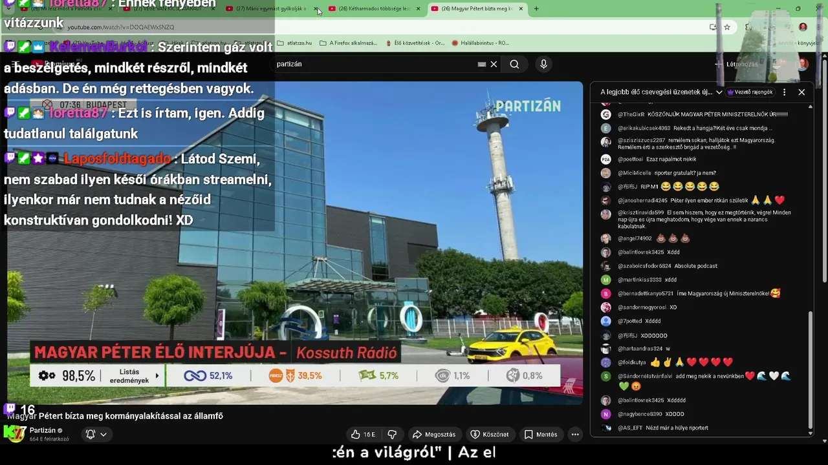Click @nagybence8390 purple N avatar

point(605,414)
